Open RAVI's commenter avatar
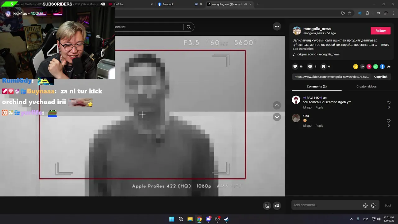 coord(296,100)
